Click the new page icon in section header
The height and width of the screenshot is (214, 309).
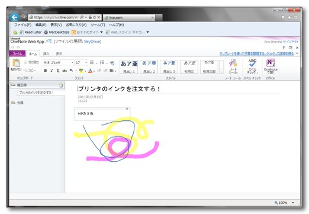coord(61,85)
